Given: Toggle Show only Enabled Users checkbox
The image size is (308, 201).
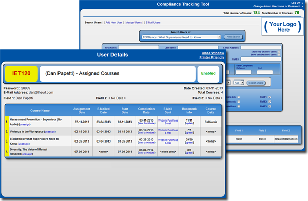Looking at the screenshot, I should pos(279,52).
